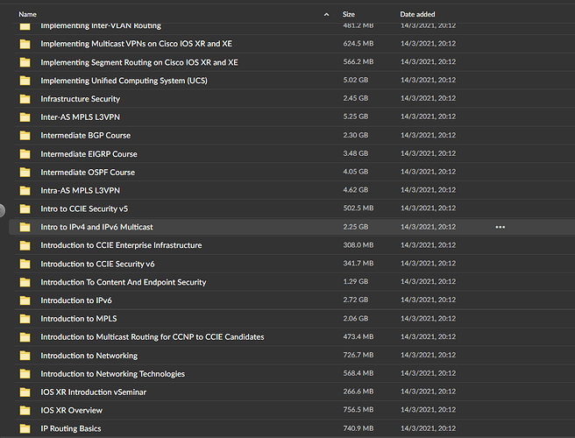575x438 pixels.
Task: Select Introduction to IPv6 folder name
Action: click(76, 300)
